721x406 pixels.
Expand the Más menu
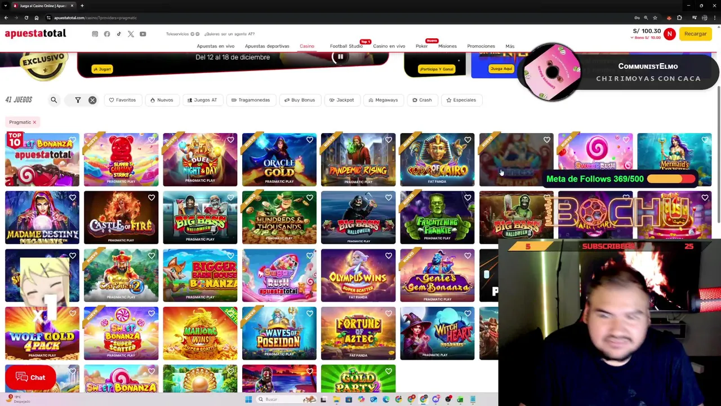[x=510, y=46]
